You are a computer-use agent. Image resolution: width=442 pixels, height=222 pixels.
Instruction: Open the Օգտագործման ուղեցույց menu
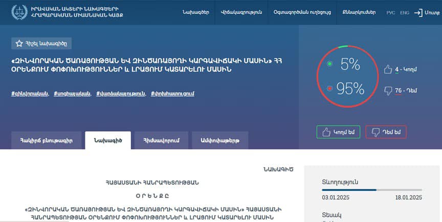pyautogui.click(x=295, y=12)
